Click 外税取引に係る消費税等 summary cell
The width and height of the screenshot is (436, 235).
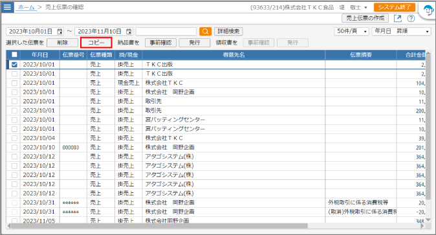[x=361, y=203]
